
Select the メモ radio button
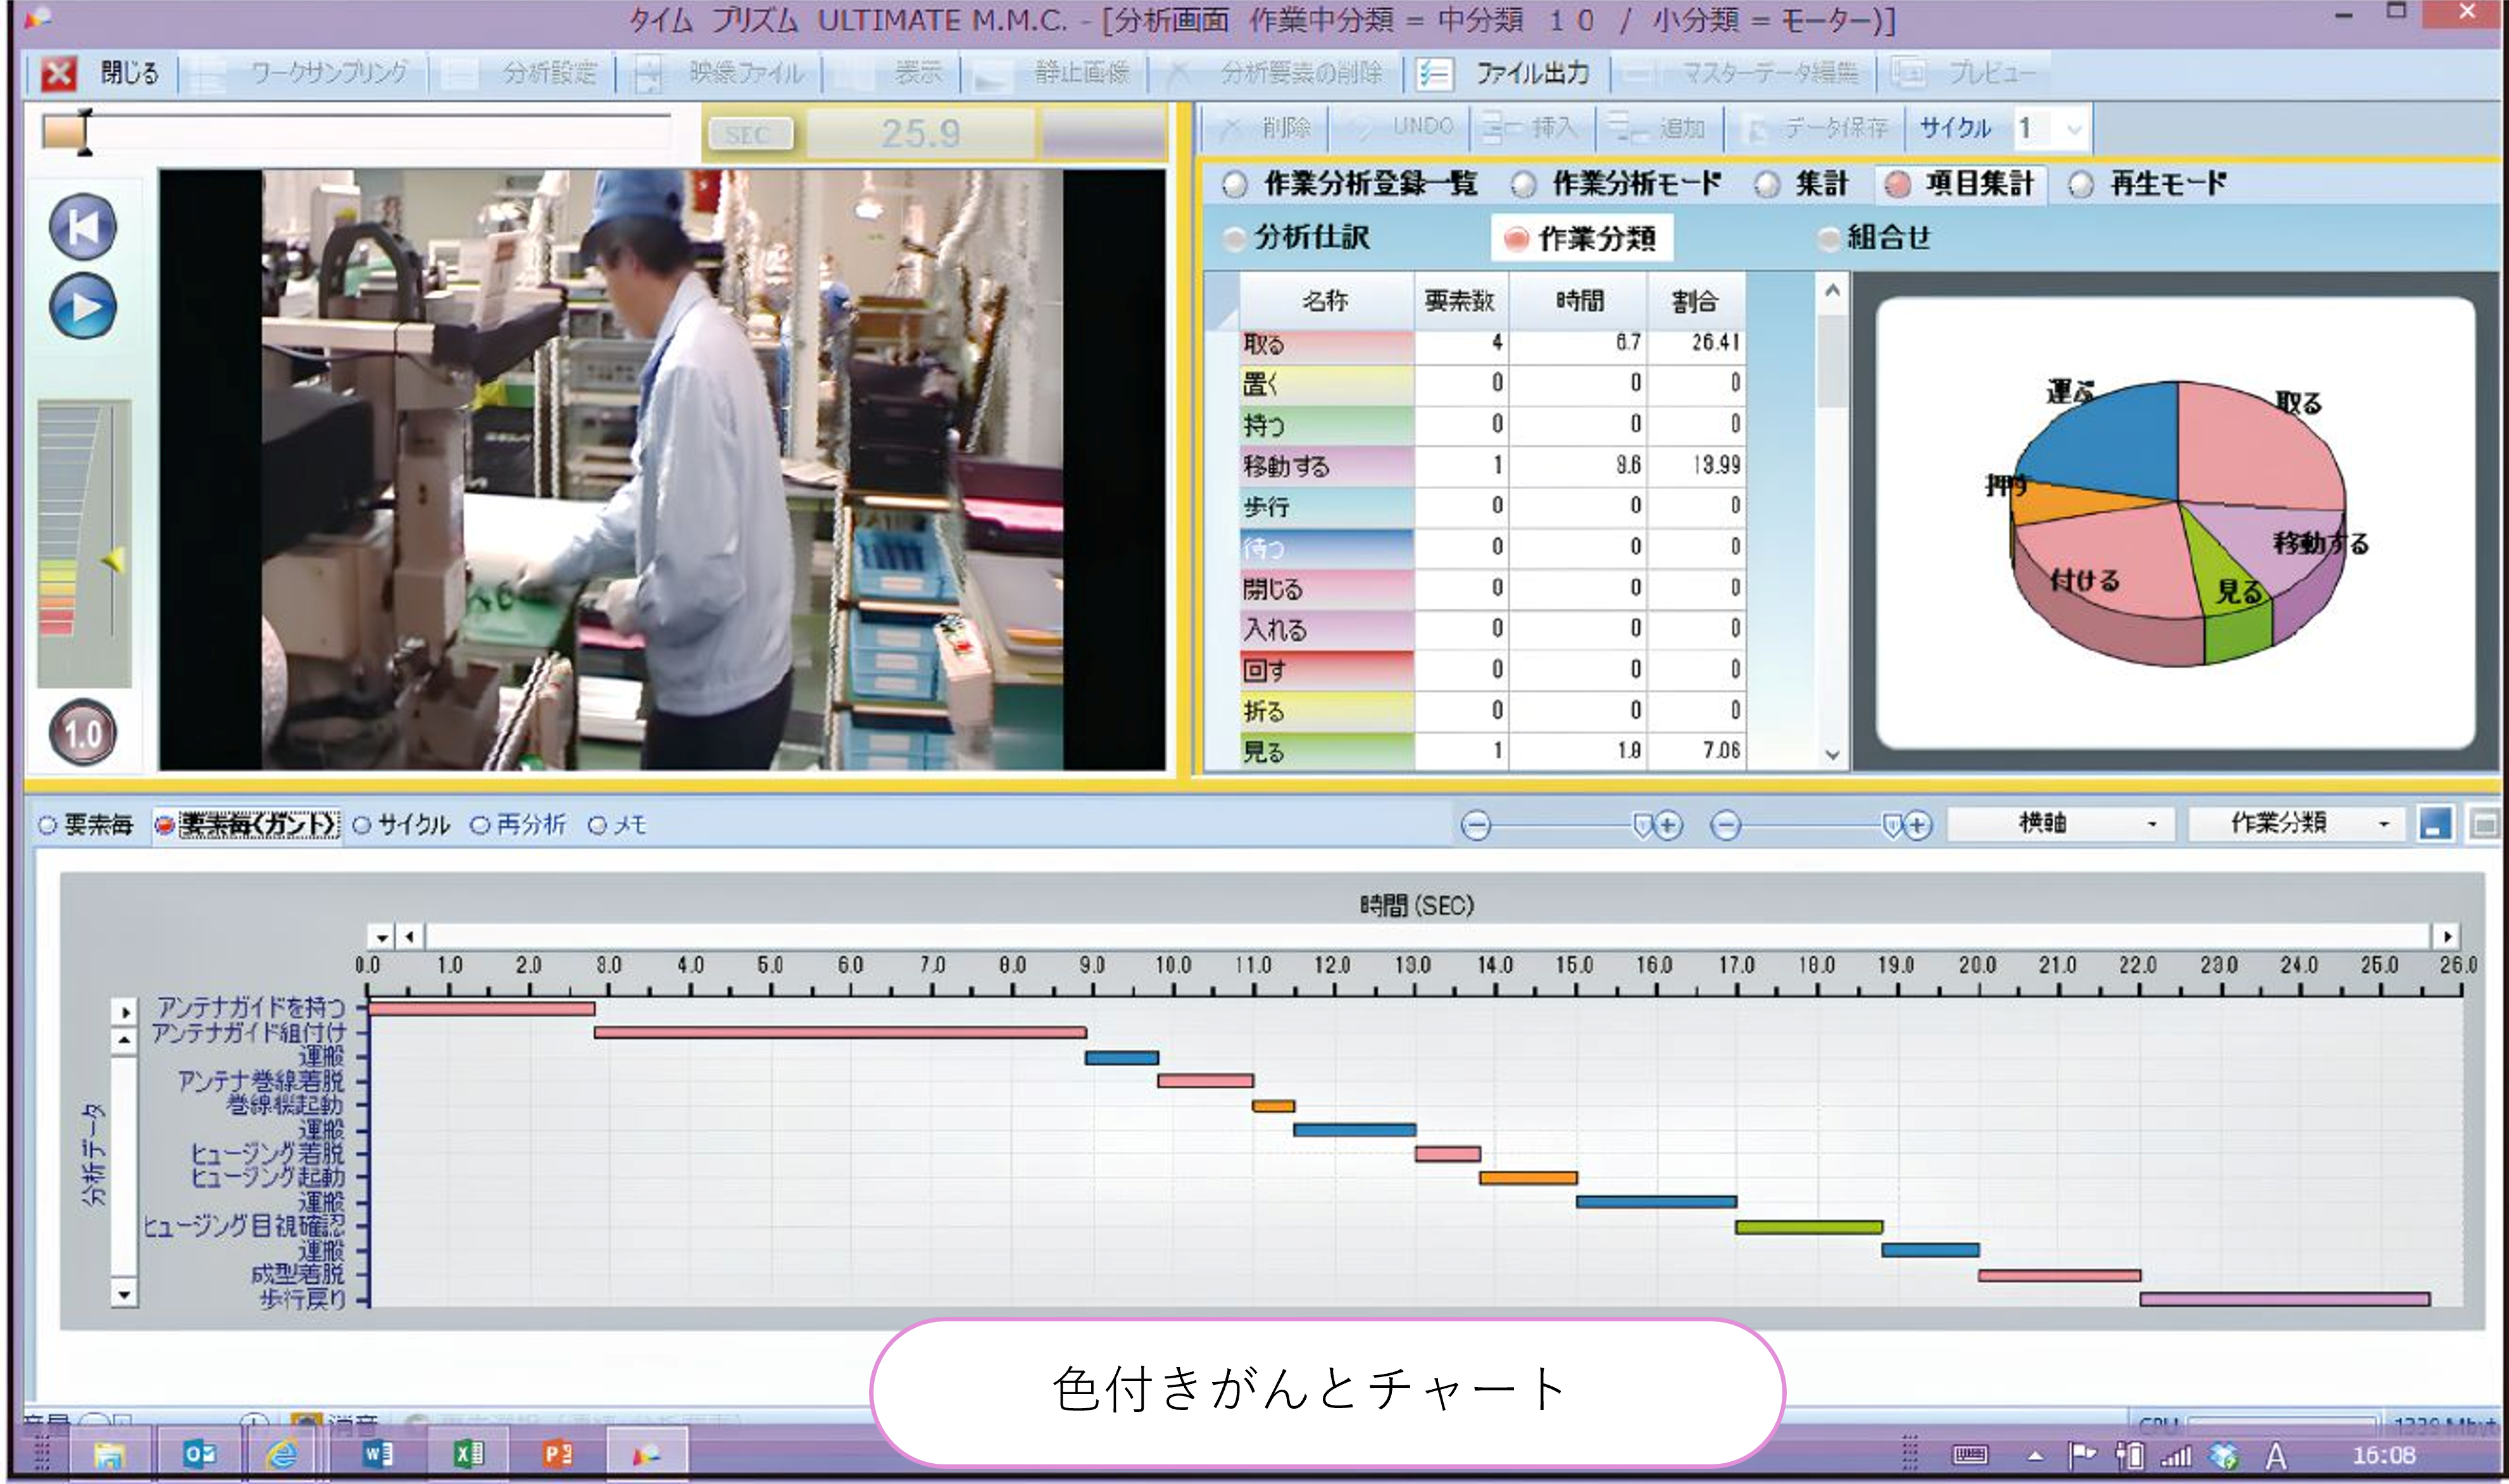(598, 826)
